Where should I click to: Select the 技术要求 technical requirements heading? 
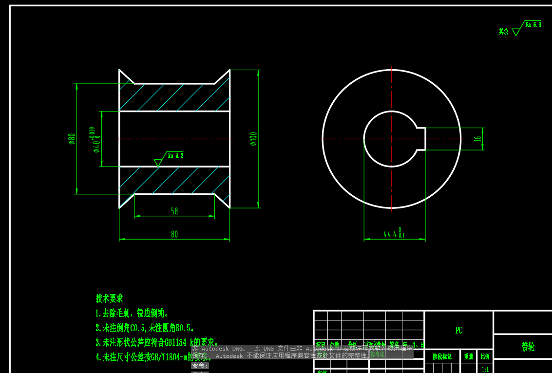pyautogui.click(x=109, y=298)
